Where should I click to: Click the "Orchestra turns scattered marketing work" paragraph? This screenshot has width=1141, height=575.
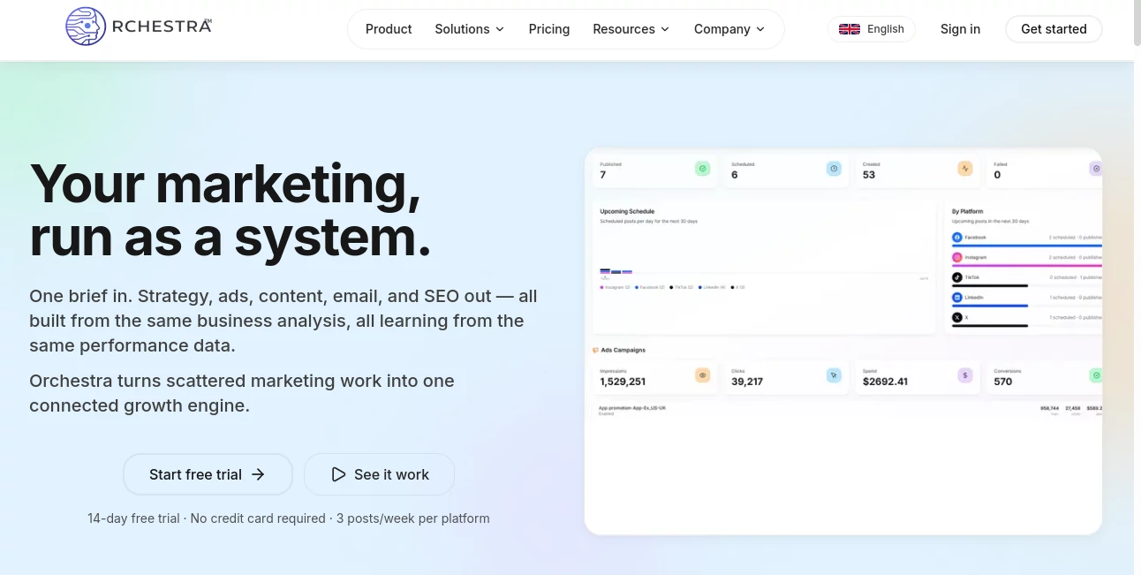point(242,393)
